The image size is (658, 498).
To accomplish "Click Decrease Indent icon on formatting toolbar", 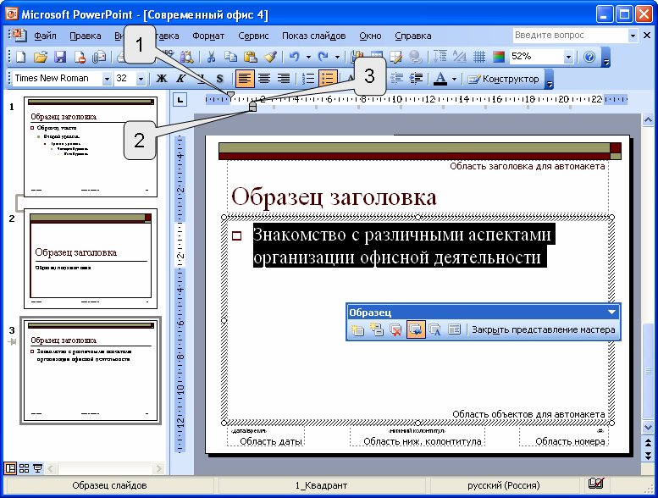I will point(396,79).
